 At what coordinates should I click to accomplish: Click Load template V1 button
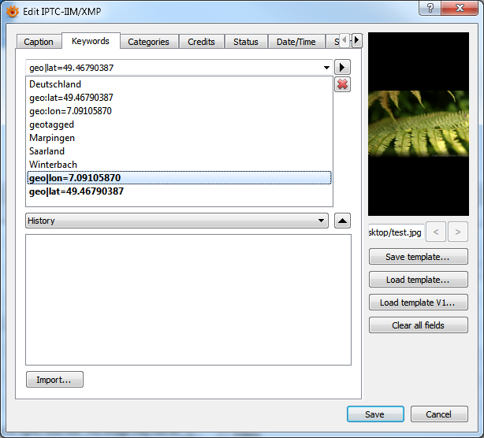coord(419,303)
